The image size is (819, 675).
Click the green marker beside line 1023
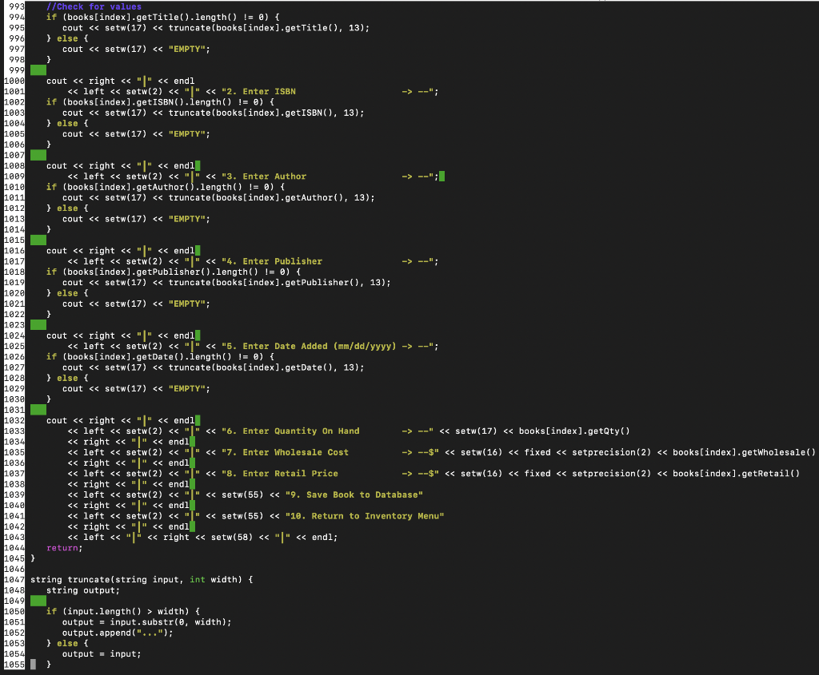pos(37,324)
